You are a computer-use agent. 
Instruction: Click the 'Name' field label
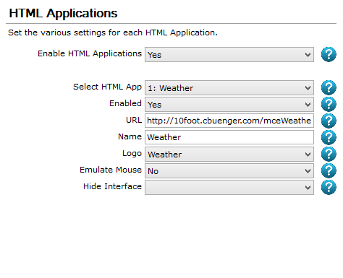[x=130, y=136]
